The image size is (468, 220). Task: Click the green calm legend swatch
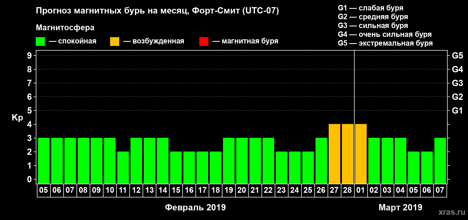point(40,42)
